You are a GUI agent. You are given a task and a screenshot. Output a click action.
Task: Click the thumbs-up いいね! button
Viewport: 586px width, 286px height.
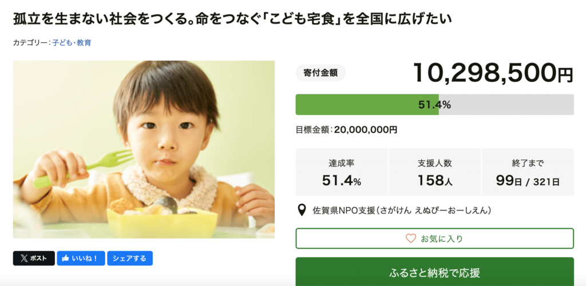[80, 258]
